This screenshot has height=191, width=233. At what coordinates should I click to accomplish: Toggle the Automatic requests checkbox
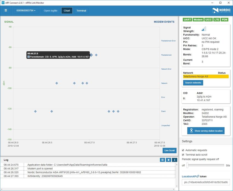pyautogui.click(x=183, y=150)
